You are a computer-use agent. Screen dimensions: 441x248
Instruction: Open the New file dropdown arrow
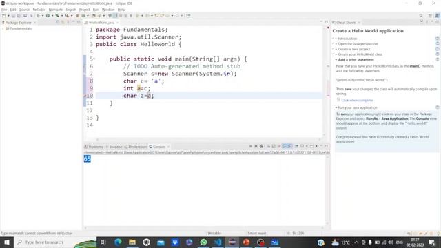tap(8, 15)
